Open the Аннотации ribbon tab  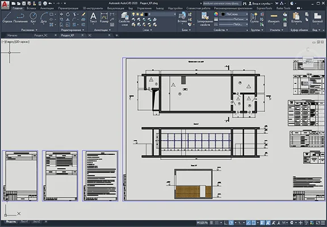(x=47, y=9)
